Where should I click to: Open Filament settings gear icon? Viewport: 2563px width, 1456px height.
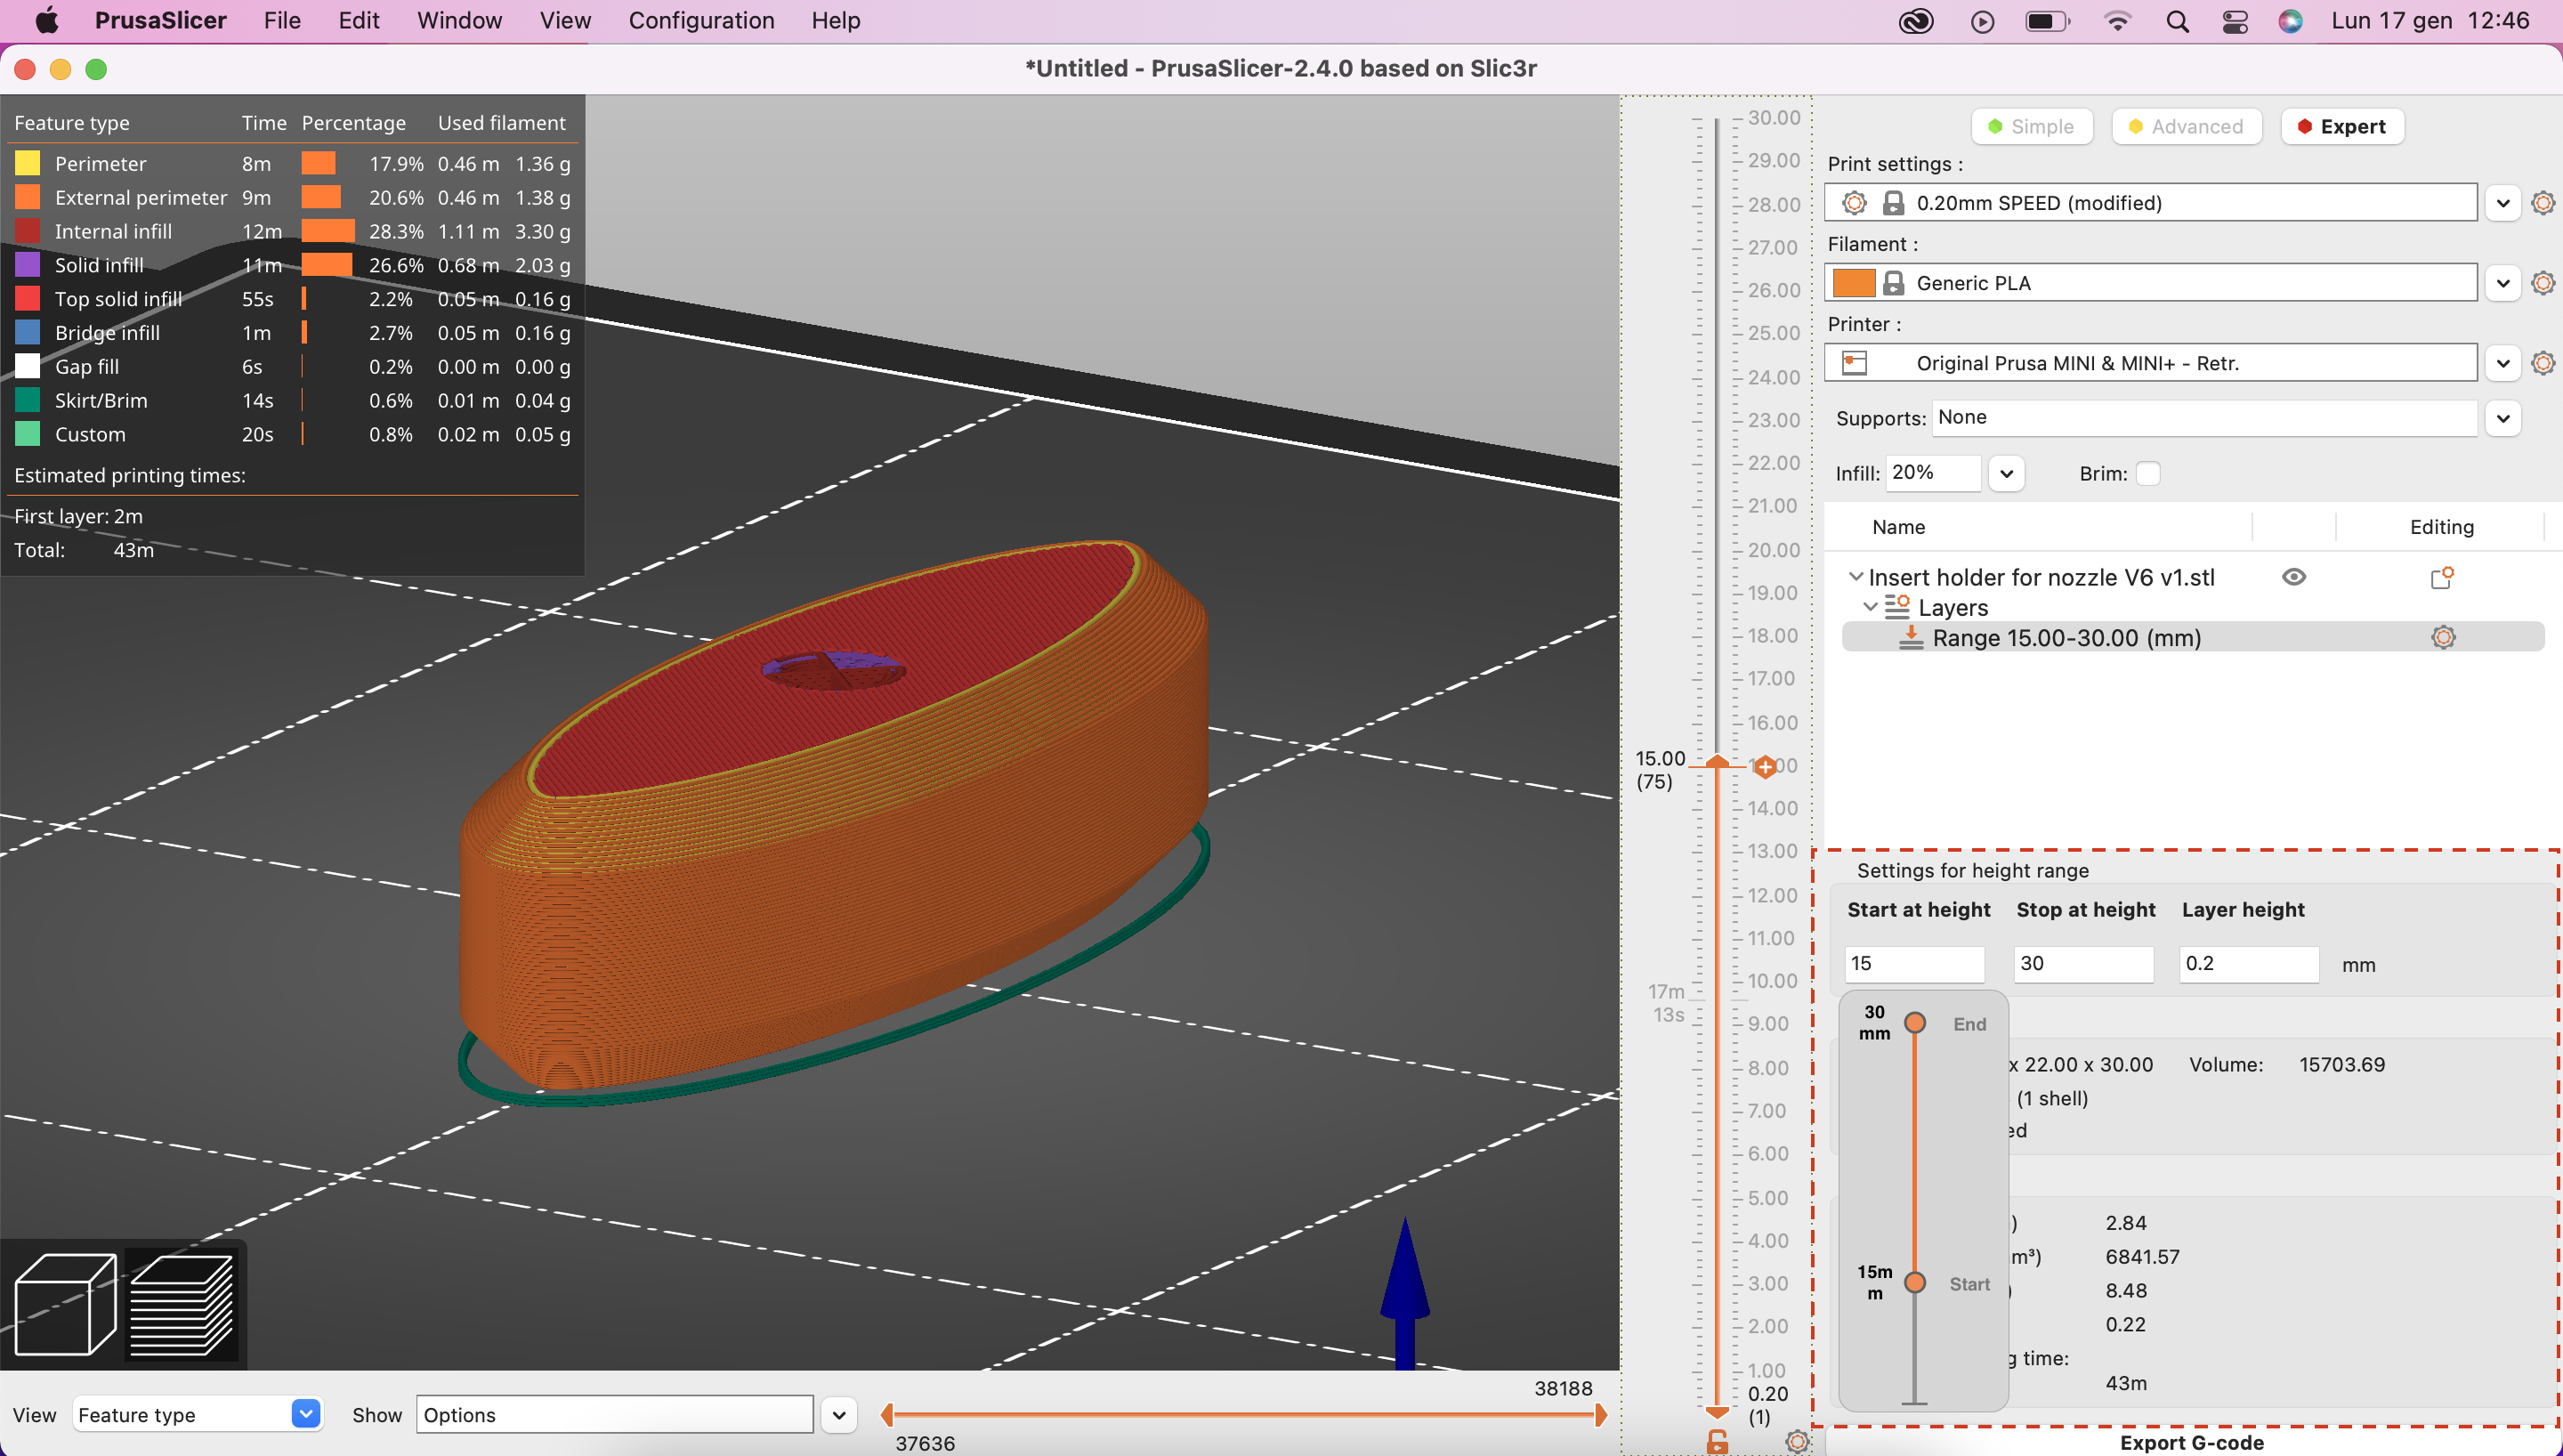coord(2543,283)
